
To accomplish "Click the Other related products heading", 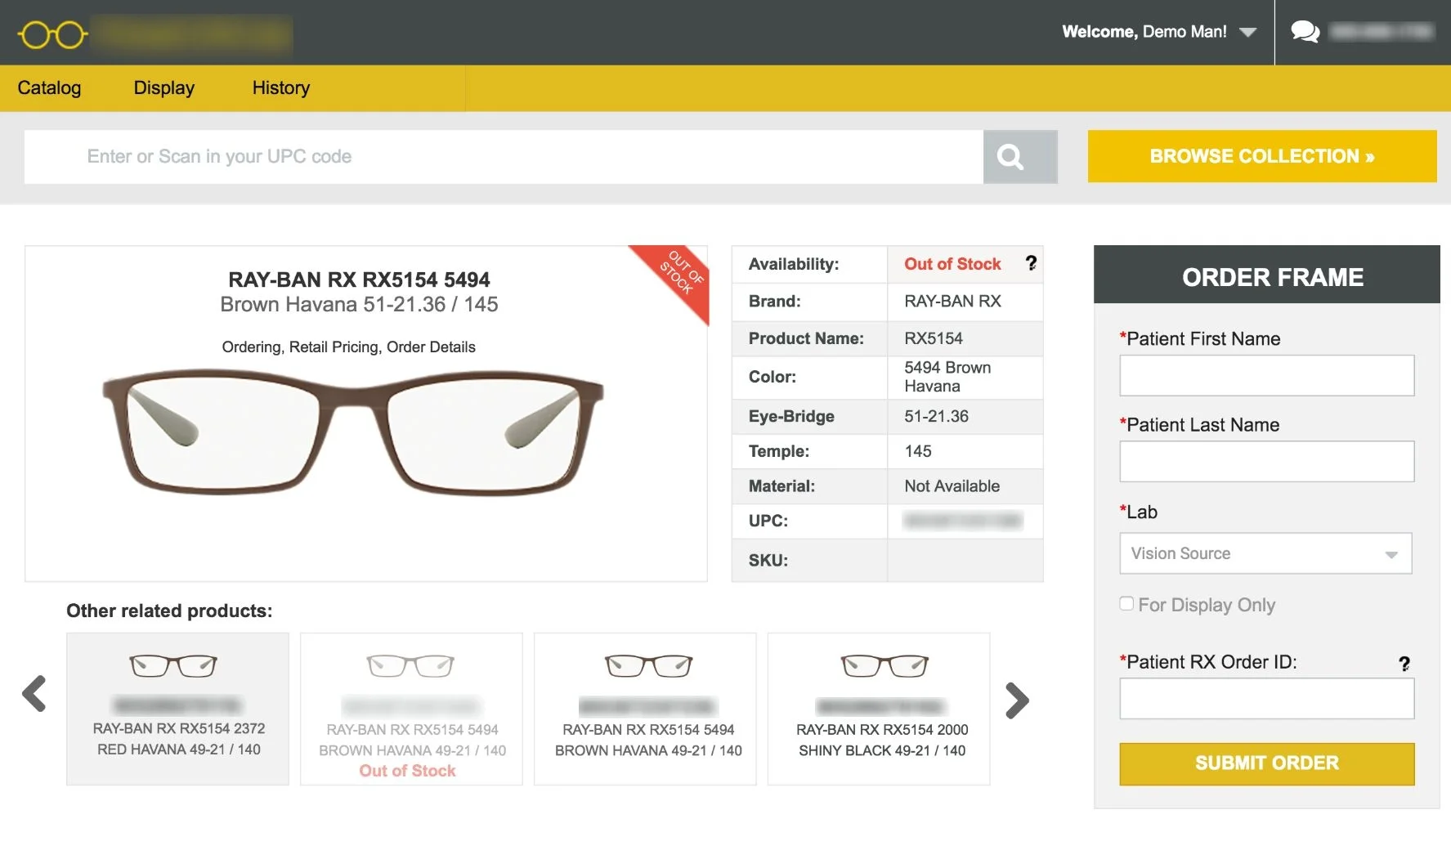I will point(169,611).
